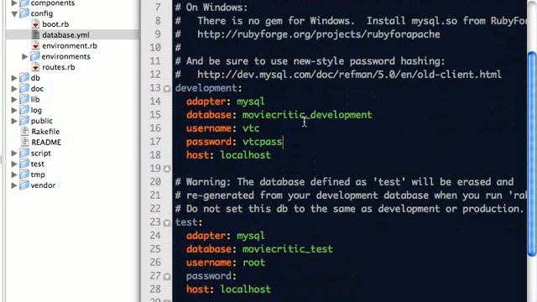The image size is (537, 302).
Task: Click username value 'vtc' on line 16
Action: click(x=251, y=128)
